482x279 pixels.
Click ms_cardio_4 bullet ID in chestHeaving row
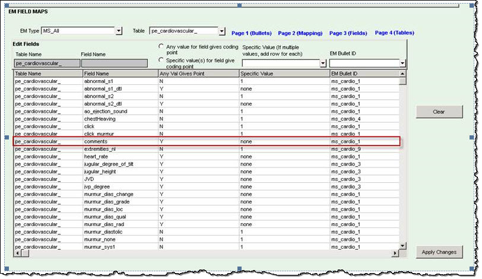(346, 119)
